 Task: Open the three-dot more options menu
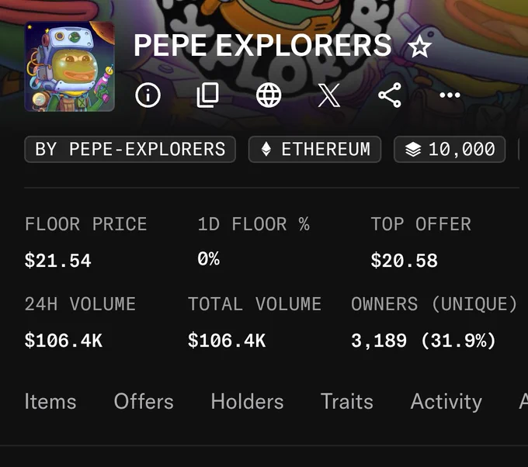click(x=450, y=95)
